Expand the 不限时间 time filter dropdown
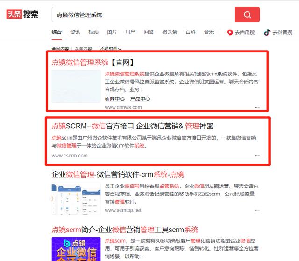This screenshot has height=261, width=299. 111,49
